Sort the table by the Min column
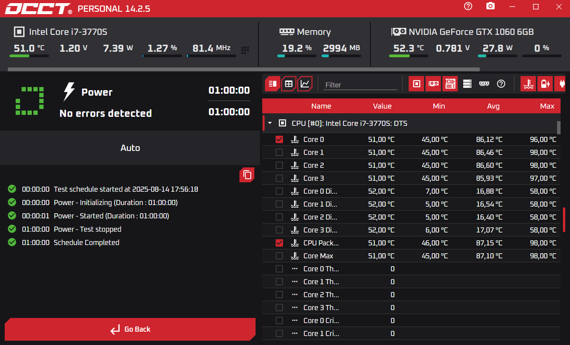The width and height of the screenshot is (570, 345). 438,106
